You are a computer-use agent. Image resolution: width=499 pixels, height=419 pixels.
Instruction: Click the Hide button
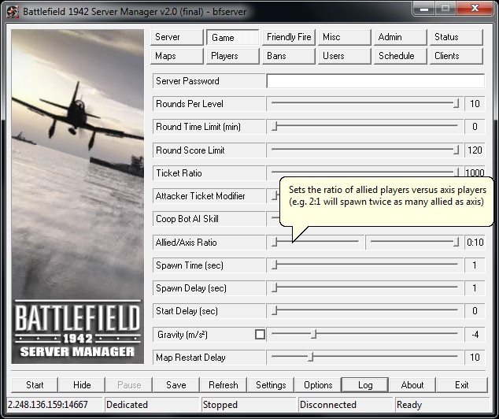[82, 385]
